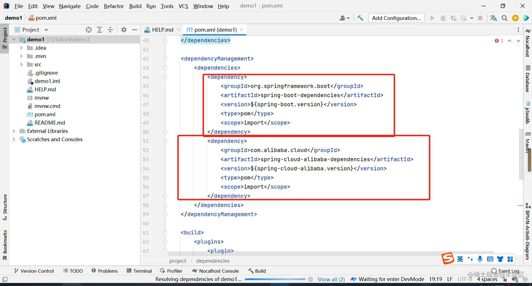The height and width of the screenshot is (286, 532).
Task: Open the File menu
Action: [x=19, y=6]
